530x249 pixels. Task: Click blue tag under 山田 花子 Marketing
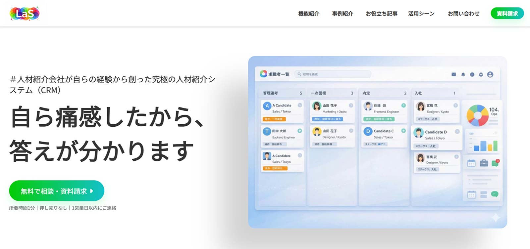pos(328,119)
